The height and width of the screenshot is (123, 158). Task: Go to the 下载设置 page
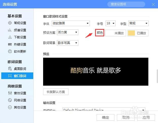coord(17,37)
